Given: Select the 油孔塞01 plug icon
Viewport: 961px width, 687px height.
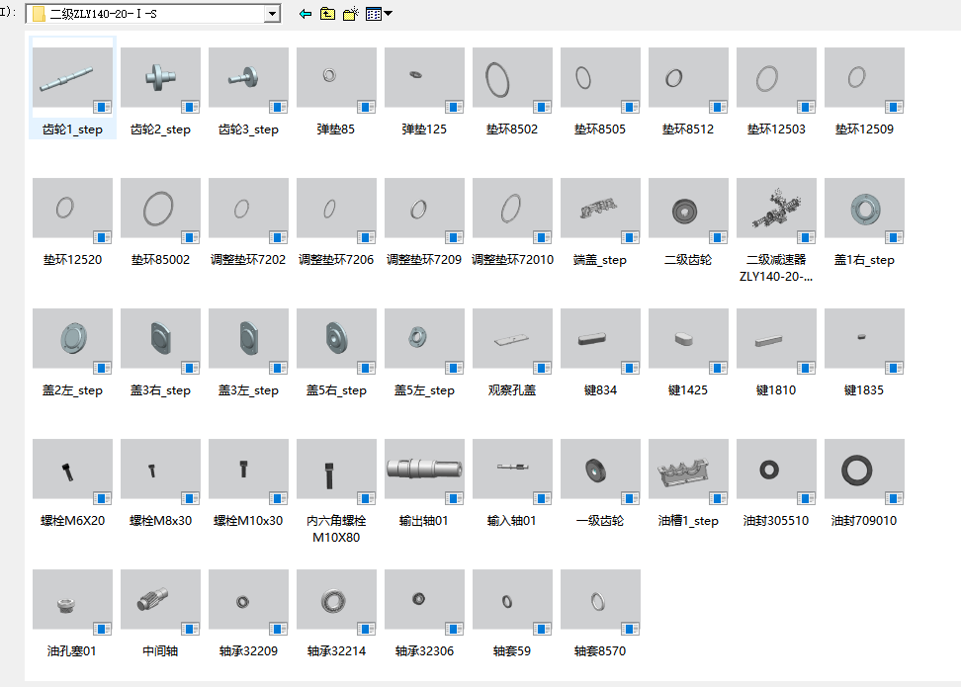Looking at the screenshot, I should pyautogui.click(x=72, y=603).
